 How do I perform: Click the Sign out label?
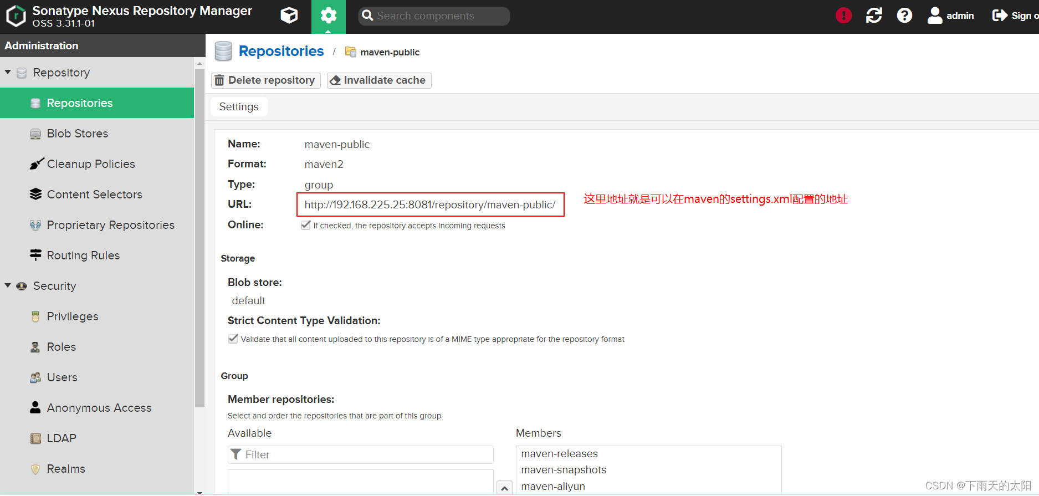pyautogui.click(x=1025, y=16)
